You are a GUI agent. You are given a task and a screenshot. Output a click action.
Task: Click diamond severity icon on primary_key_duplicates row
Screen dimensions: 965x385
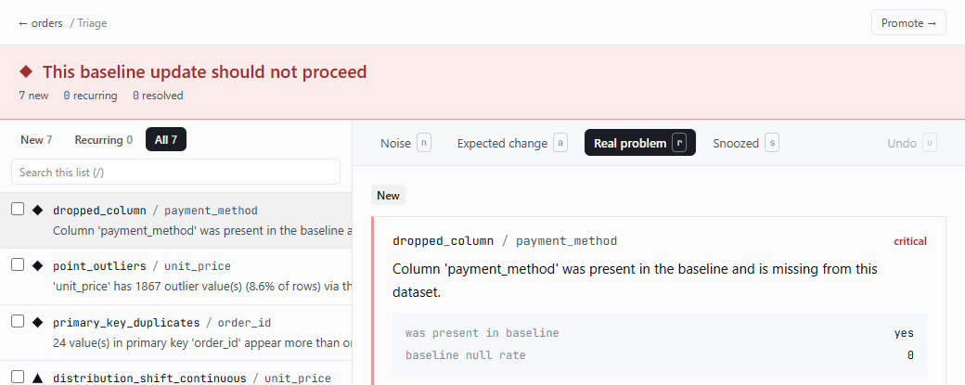37,322
